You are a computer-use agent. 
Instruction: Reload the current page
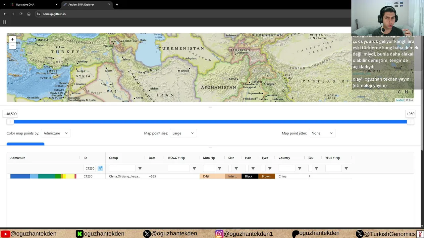(21, 14)
